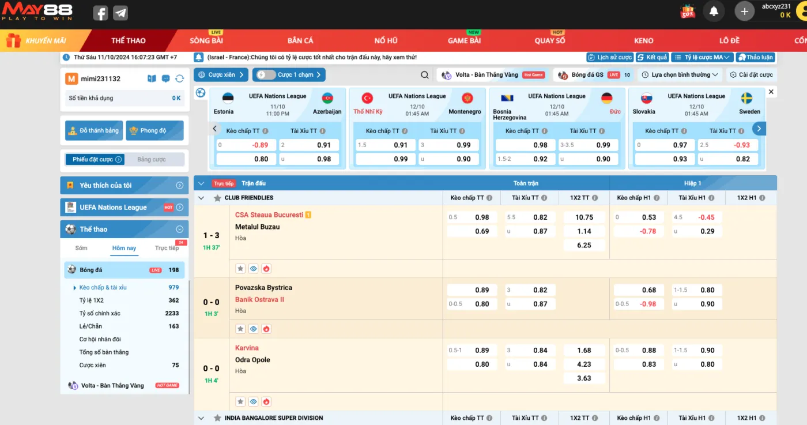Open the chat message icon beside mimi231132
Screen dimensions: 807x425
[x=165, y=78]
